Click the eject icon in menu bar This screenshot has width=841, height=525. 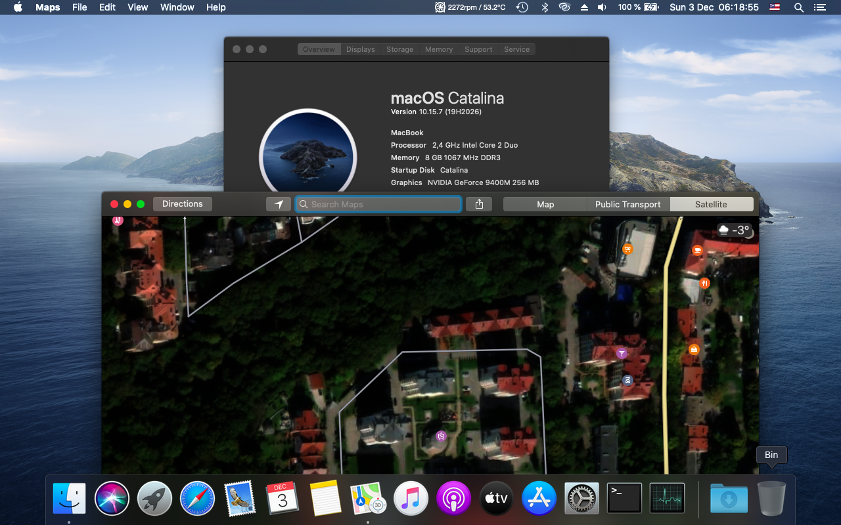tap(584, 7)
